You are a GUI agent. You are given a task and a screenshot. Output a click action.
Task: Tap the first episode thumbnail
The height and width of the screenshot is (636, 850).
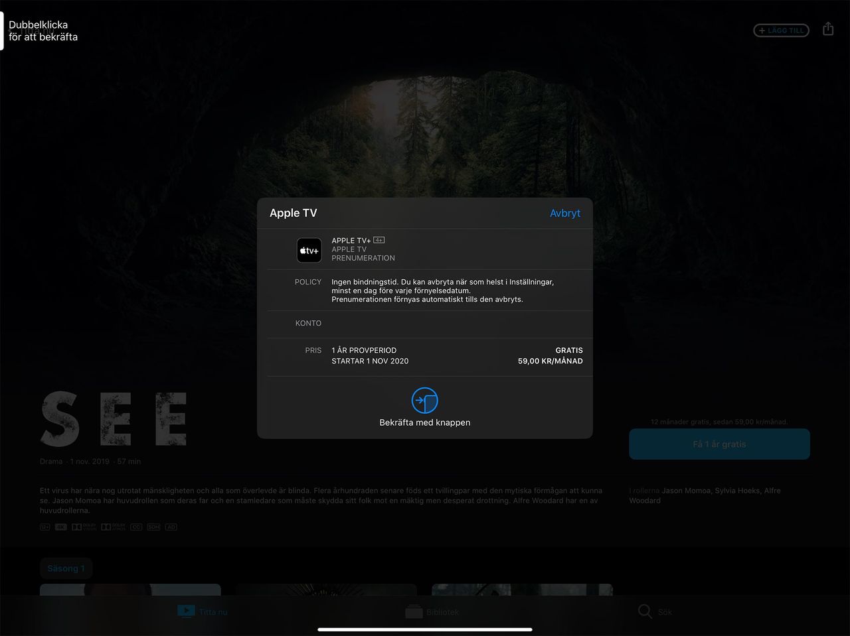130,590
